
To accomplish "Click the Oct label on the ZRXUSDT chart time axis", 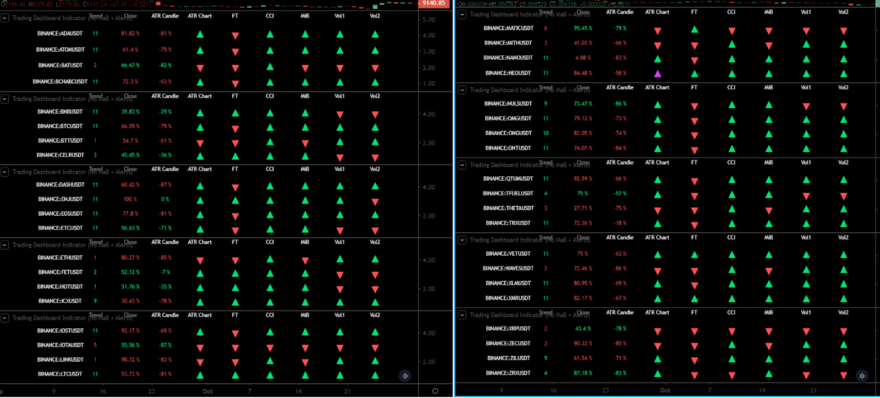I will click(665, 390).
